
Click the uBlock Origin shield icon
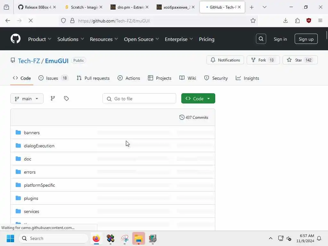(x=309, y=20)
